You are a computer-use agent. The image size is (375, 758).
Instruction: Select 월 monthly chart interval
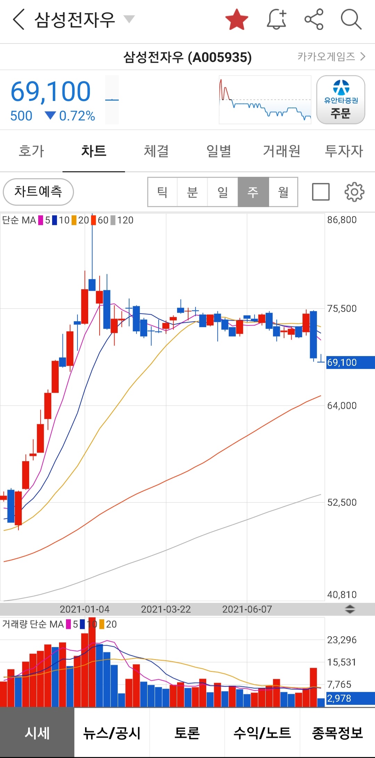[x=283, y=192]
